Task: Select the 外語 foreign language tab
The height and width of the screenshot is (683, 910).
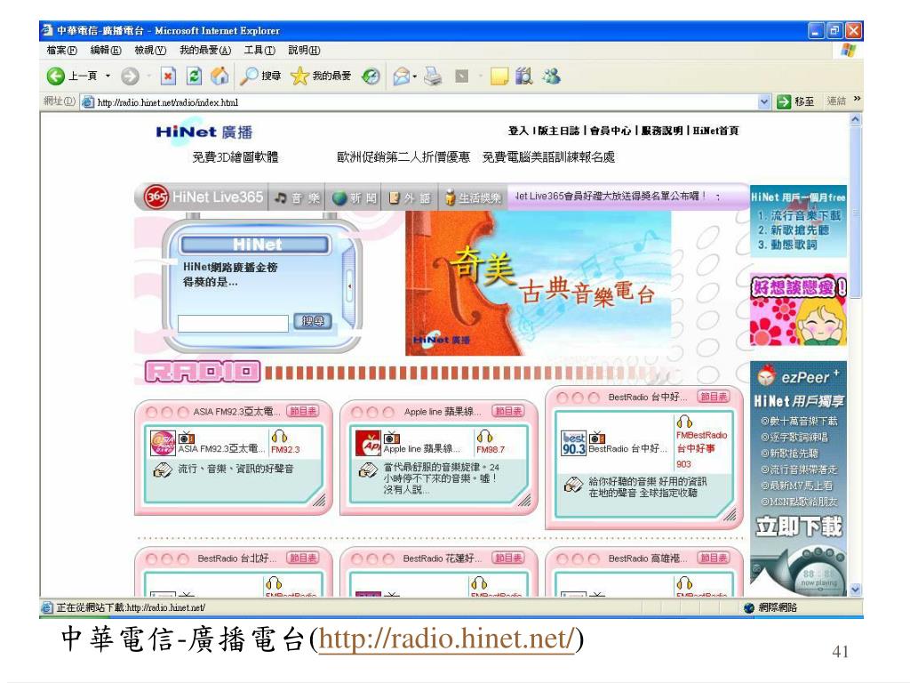Action: 410,198
